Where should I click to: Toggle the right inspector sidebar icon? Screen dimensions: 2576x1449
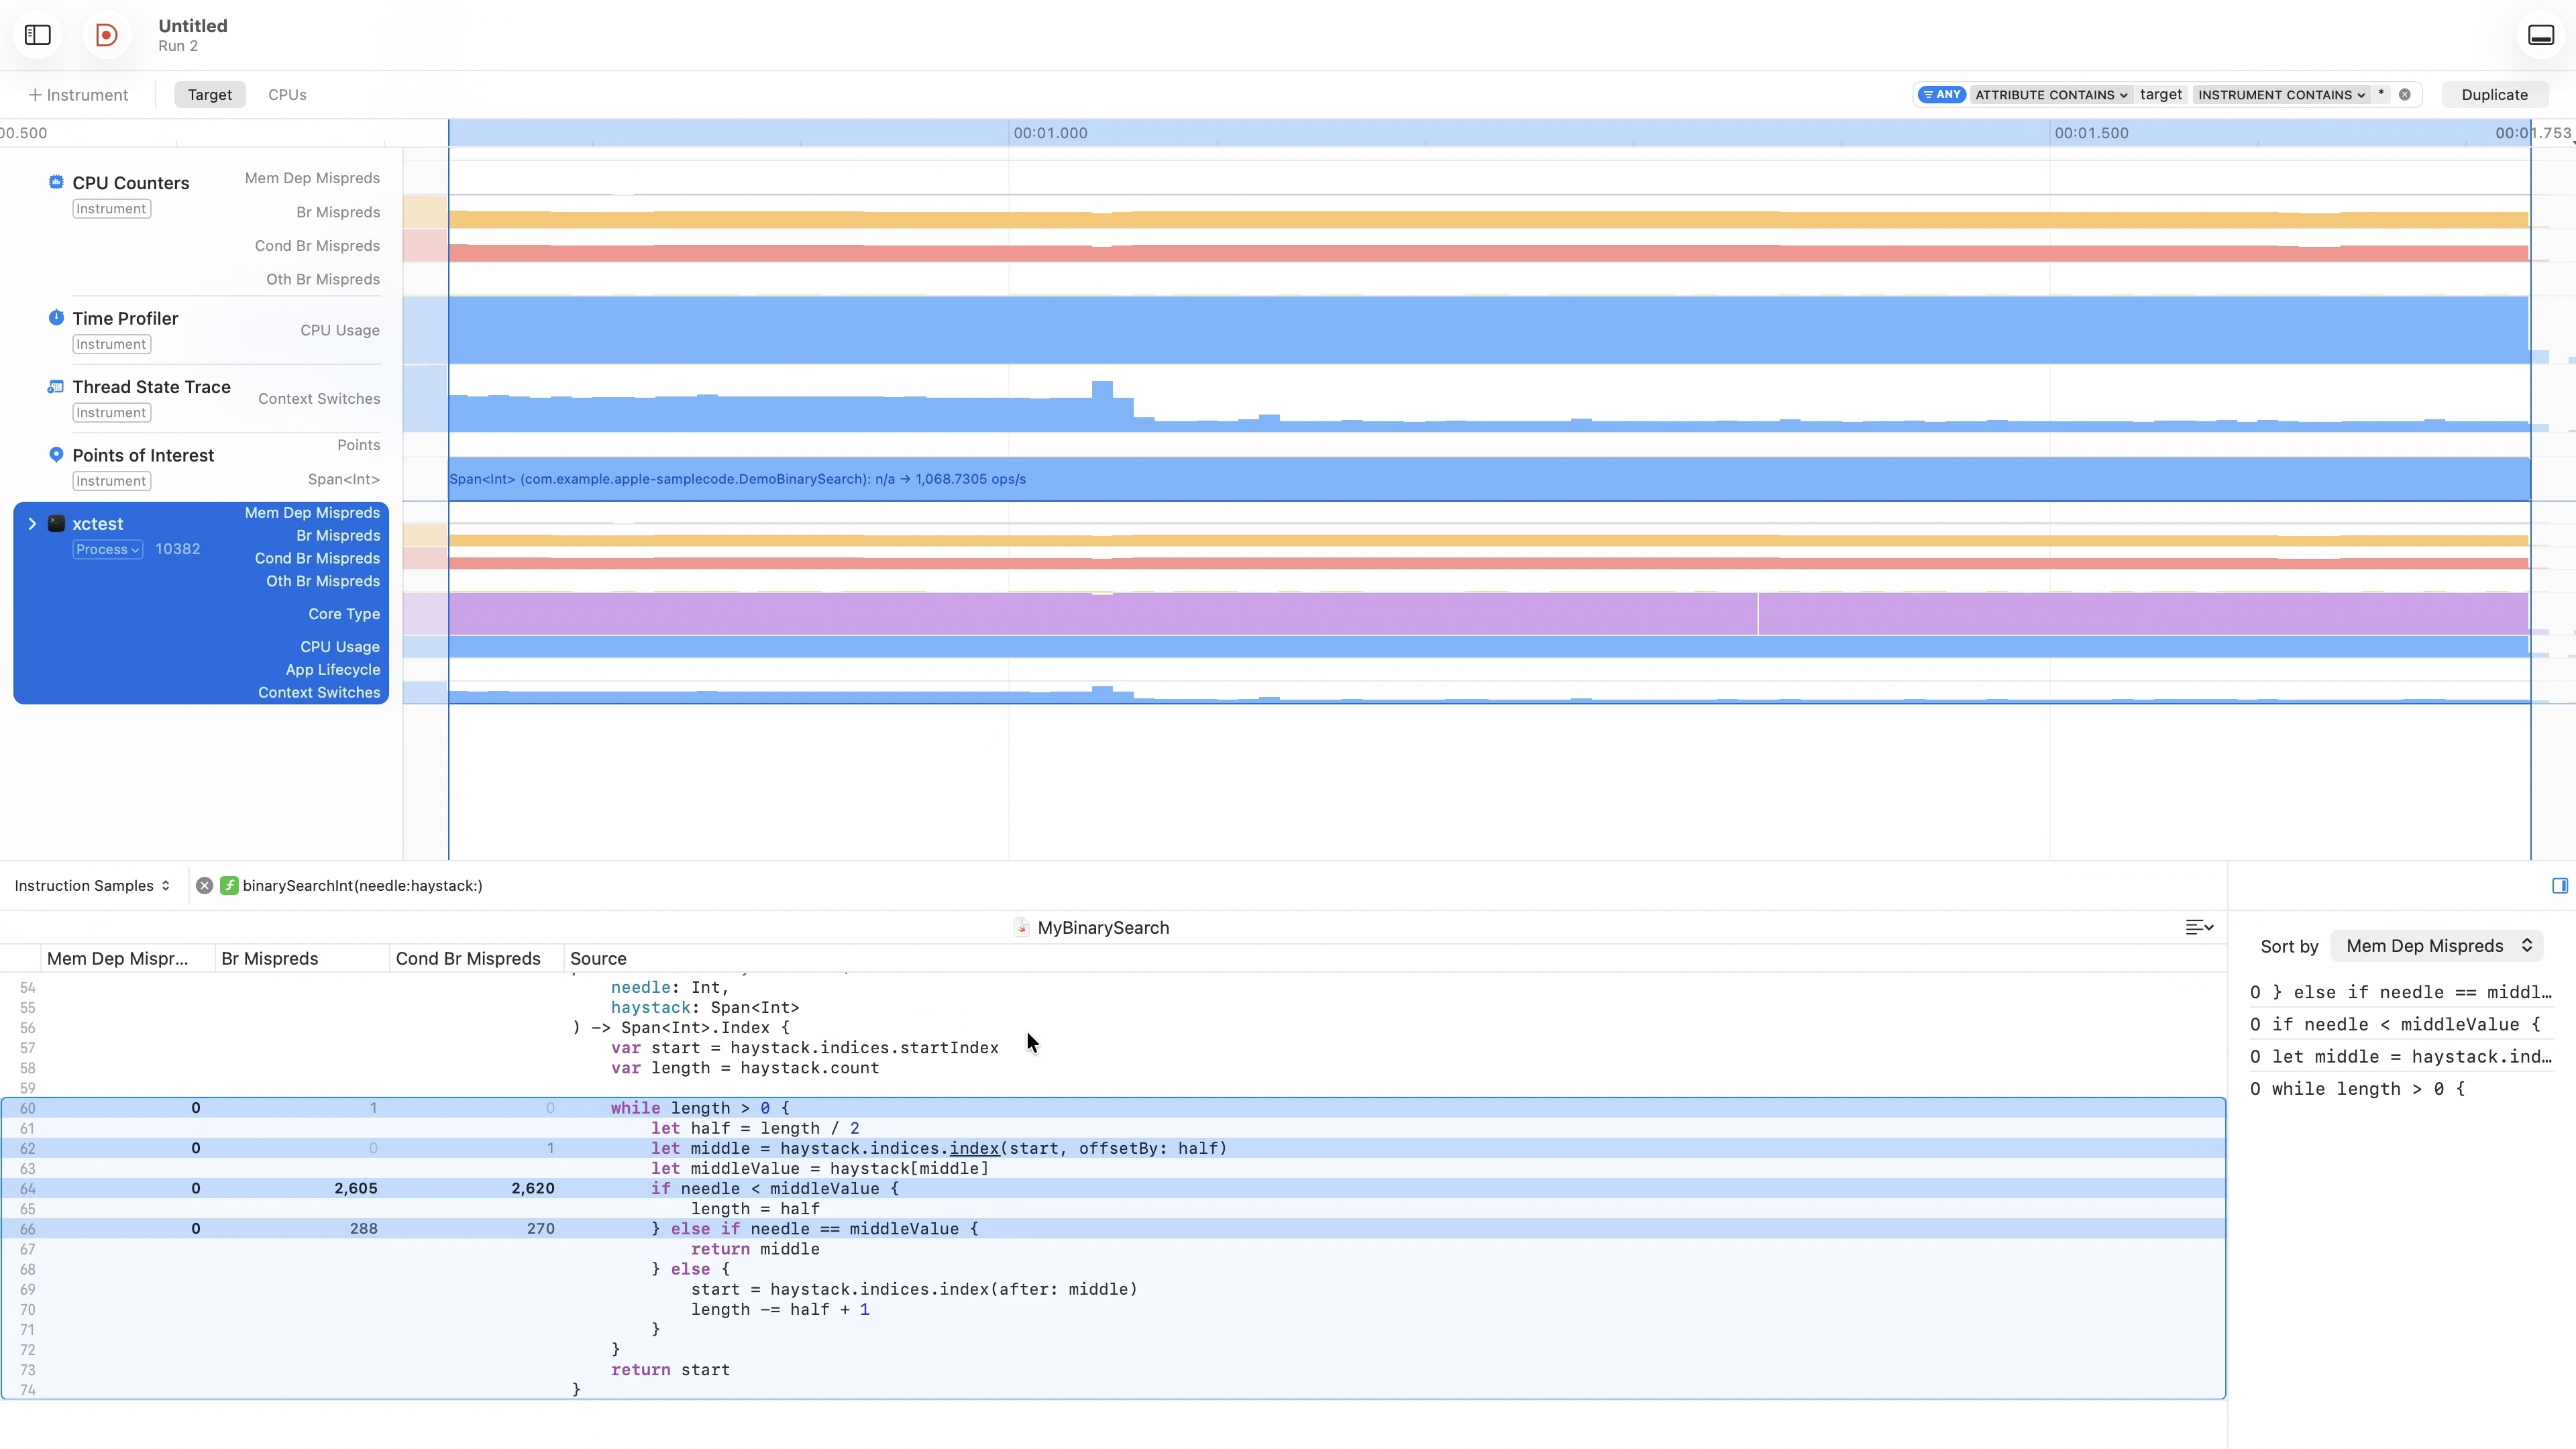coord(2559,886)
